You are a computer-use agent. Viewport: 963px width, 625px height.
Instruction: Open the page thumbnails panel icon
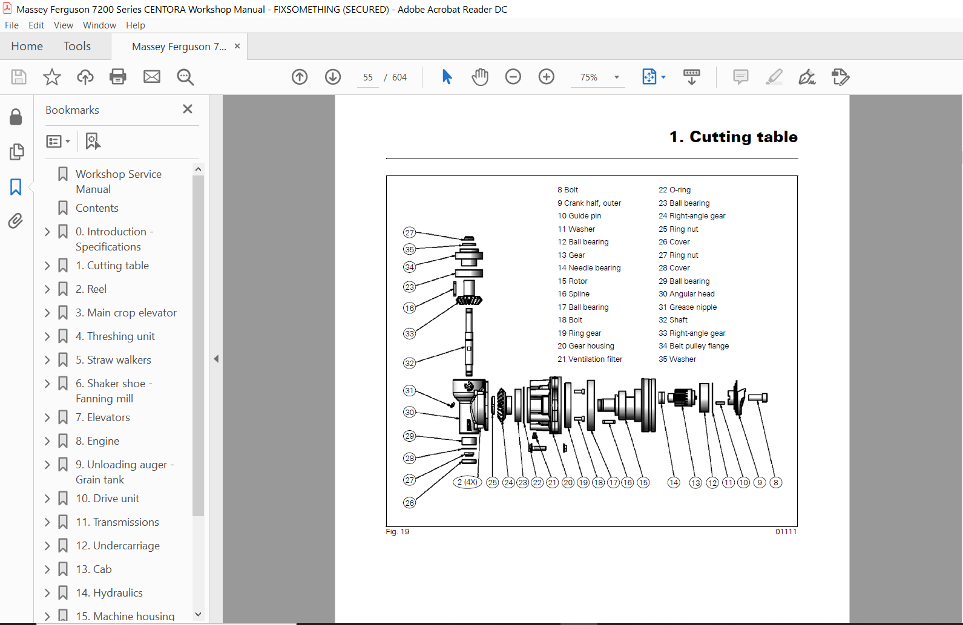click(16, 152)
